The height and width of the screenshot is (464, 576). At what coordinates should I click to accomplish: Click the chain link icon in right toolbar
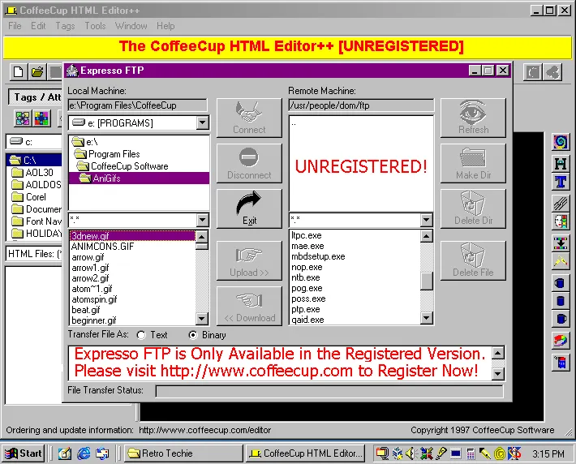561,203
